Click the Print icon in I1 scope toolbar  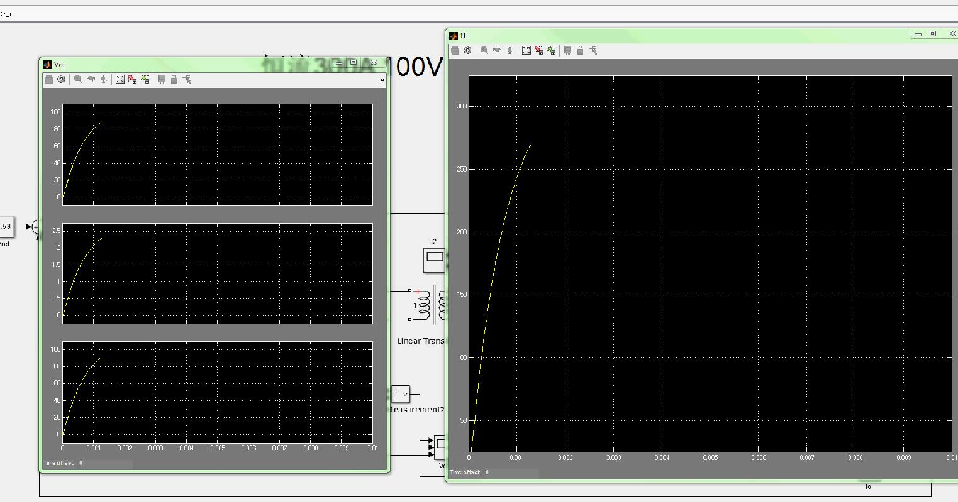[x=455, y=50]
